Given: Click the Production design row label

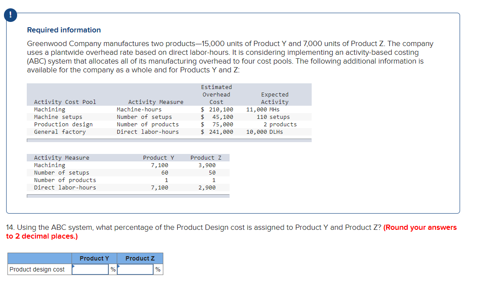Looking at the screenshot, I should point(63,125).
